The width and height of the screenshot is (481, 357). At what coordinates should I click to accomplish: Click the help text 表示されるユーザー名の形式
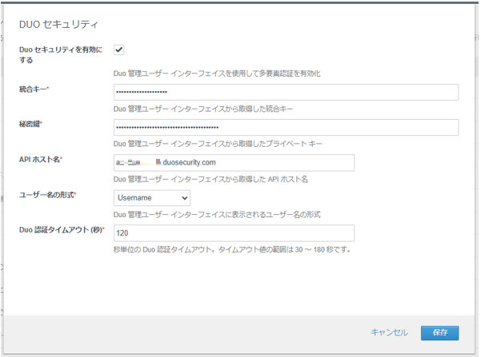tap(217, 214)
